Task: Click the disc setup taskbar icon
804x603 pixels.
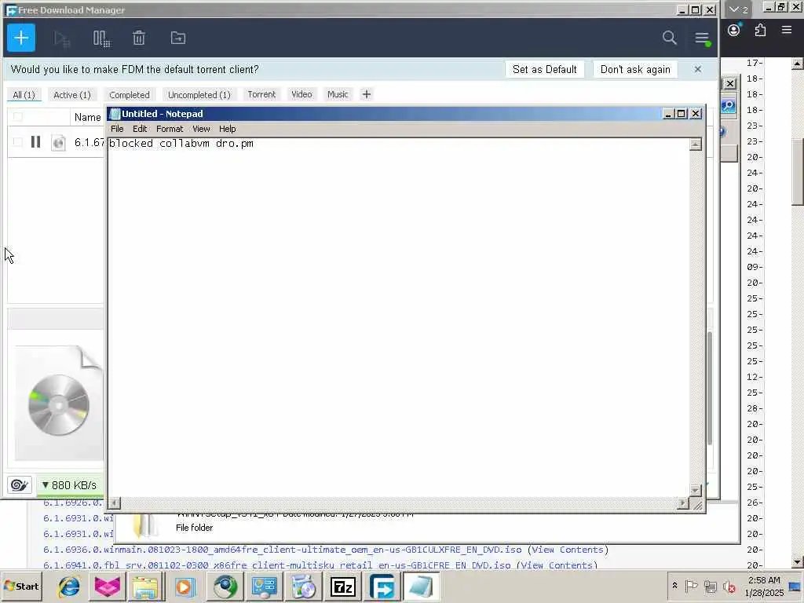Action: 304,587
